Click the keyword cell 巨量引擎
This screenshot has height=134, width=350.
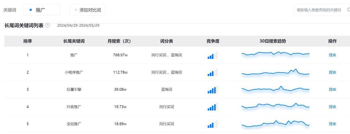[x=74, y=89]
